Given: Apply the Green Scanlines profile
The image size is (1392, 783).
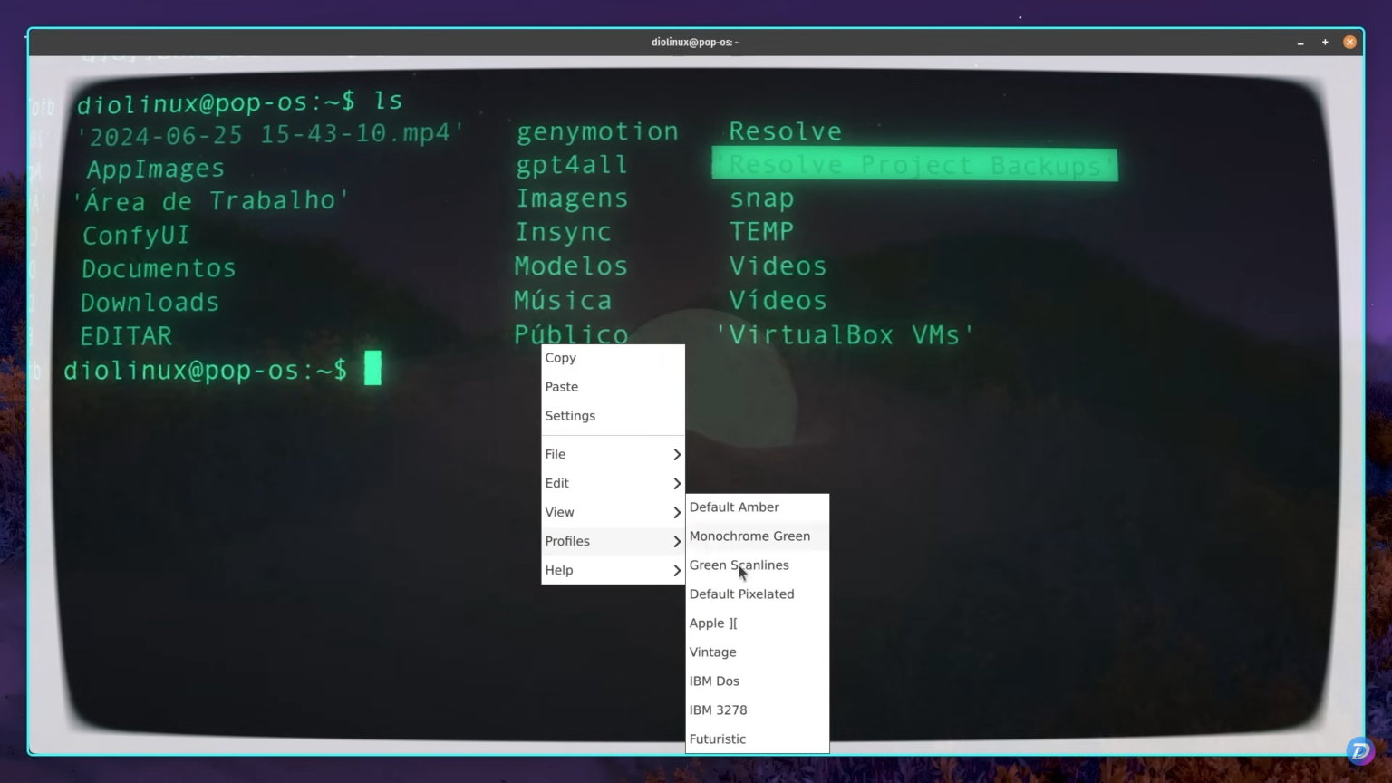Looking at the screenshot, I should click(x=739, y=565).
